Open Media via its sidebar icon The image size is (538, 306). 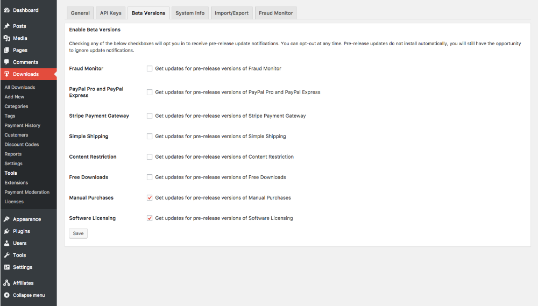pyautogui.click(x=6, y=38)
